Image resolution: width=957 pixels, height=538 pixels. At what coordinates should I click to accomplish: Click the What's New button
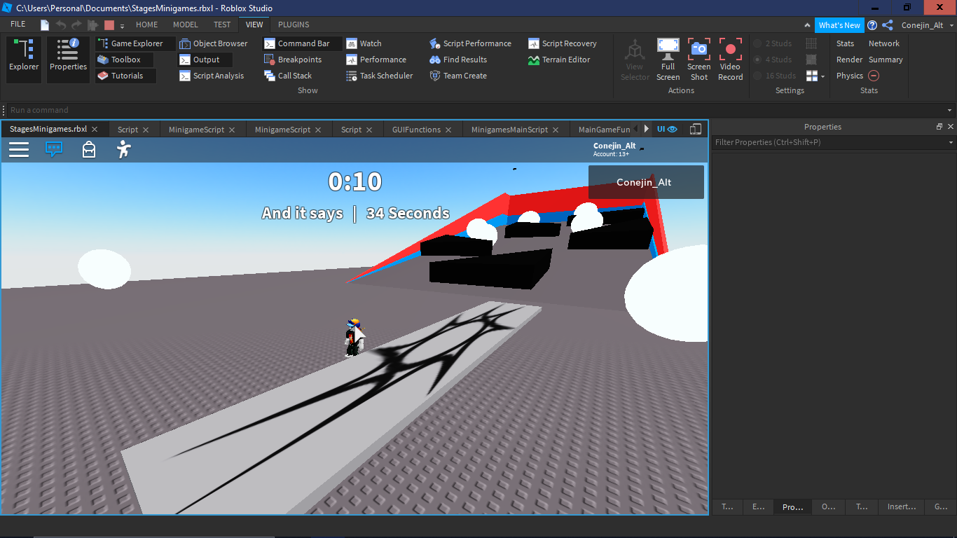[x=839, y=25]
